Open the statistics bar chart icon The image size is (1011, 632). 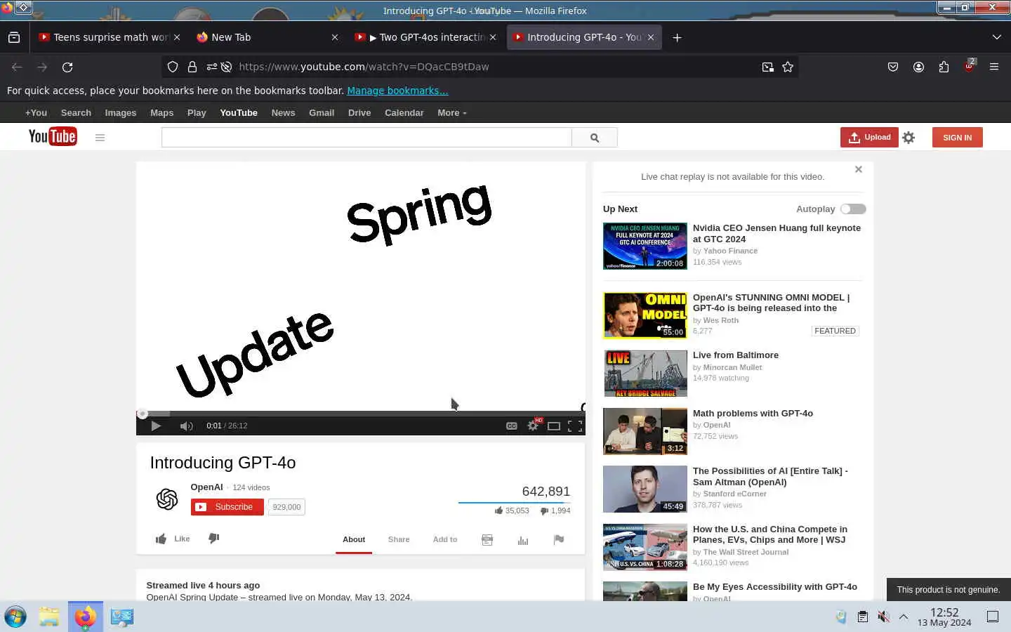[x=523, y=540]
